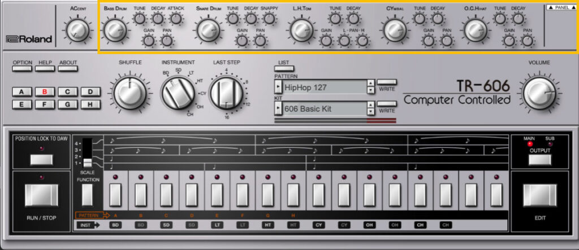579x250 pixels.
Task: Select pattern bank H
Action: [x=90, y=104]
